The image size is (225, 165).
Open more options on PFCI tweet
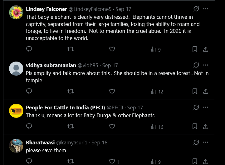click(205, 107)
